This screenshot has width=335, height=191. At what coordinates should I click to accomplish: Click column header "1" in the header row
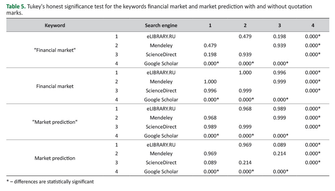coord(210,25)
